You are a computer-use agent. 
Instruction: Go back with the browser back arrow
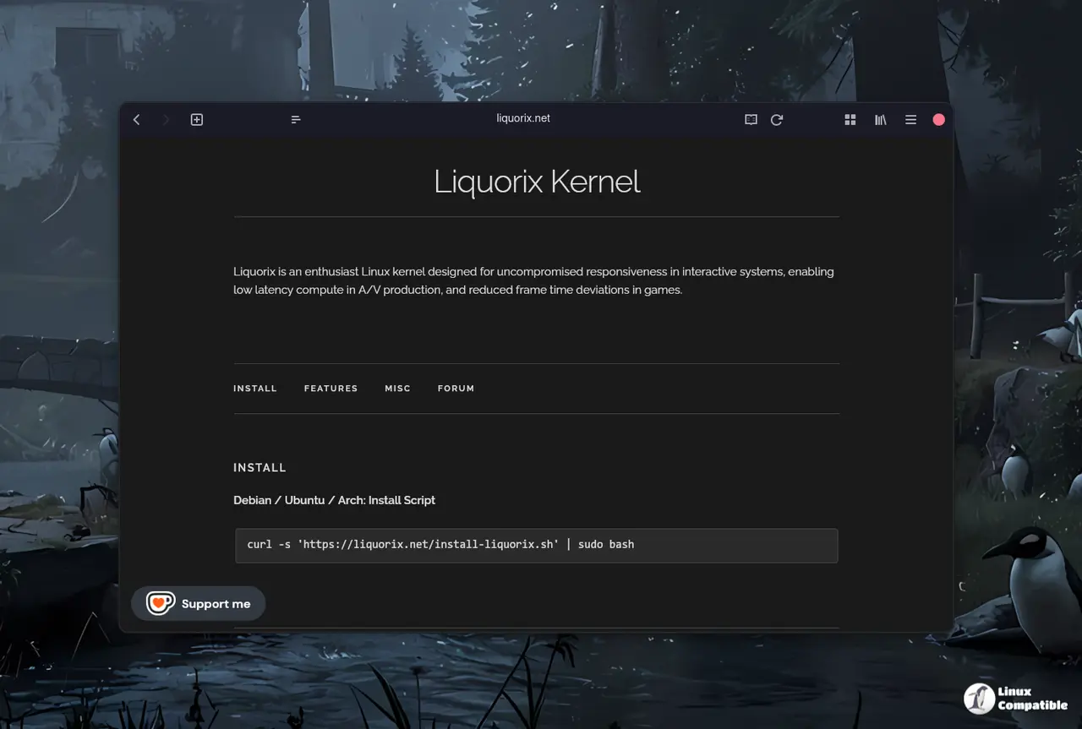tap(137, 120)
